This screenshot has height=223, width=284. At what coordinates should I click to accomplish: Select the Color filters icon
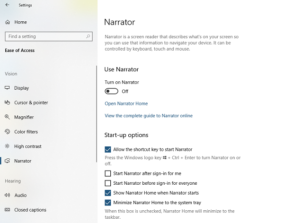7,132
